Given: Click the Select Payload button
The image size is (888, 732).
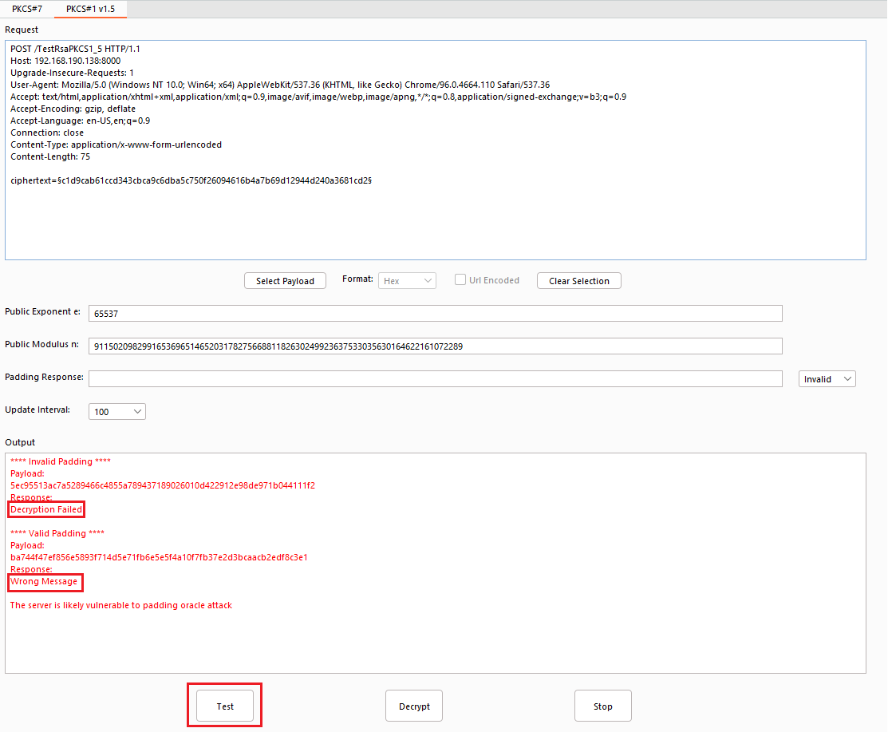Looking at the screenshot, I should pos(285,281).
